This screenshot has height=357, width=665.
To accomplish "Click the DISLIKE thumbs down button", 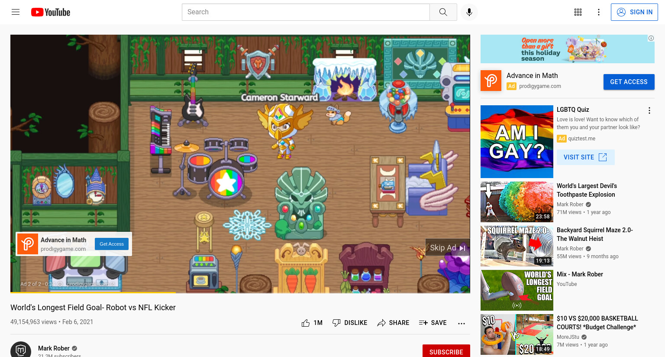I will coord(350,323).
